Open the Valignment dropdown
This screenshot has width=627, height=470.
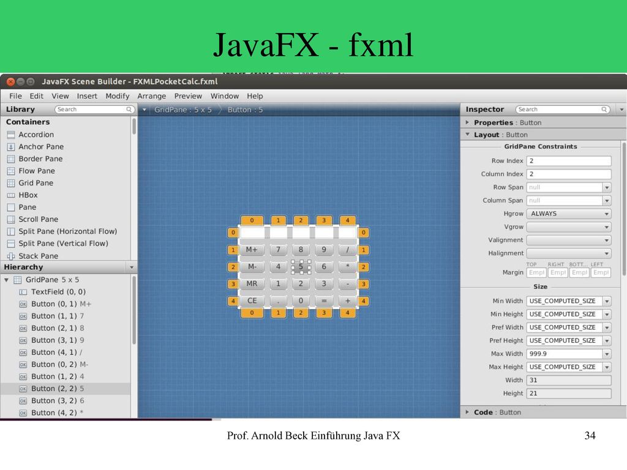569,240
